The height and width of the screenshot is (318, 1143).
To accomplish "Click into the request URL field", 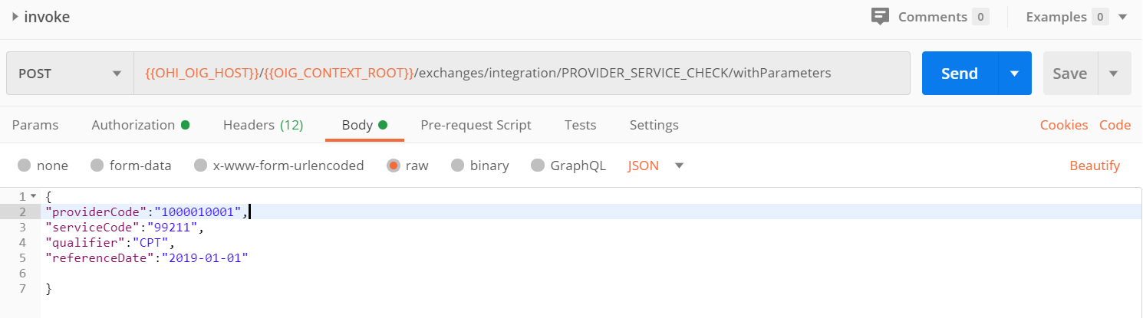I will [522, 74].
